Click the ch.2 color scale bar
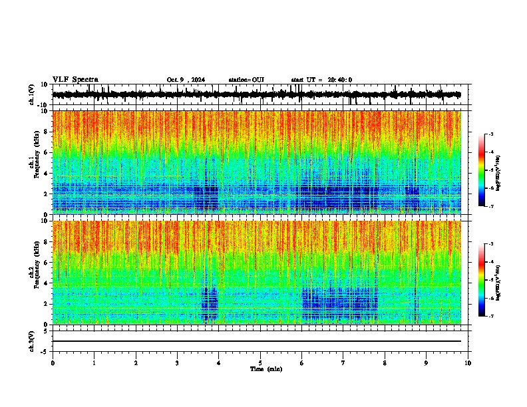 coord(482,280)
